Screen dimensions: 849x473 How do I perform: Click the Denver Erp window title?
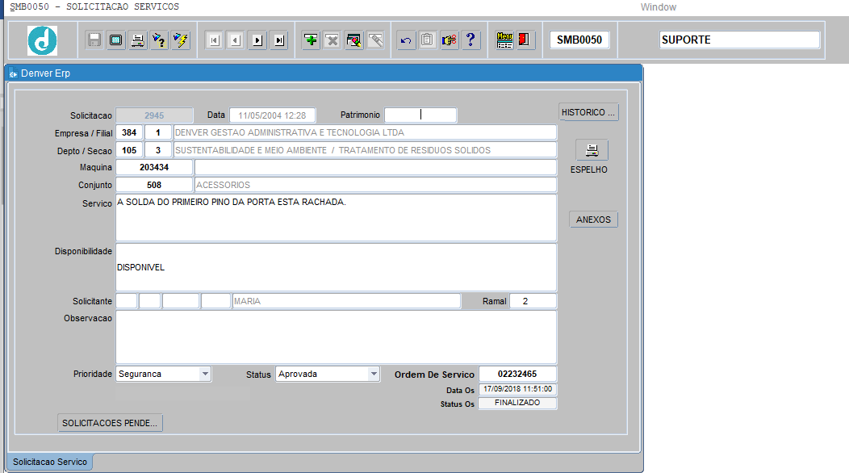pos(45,73)
